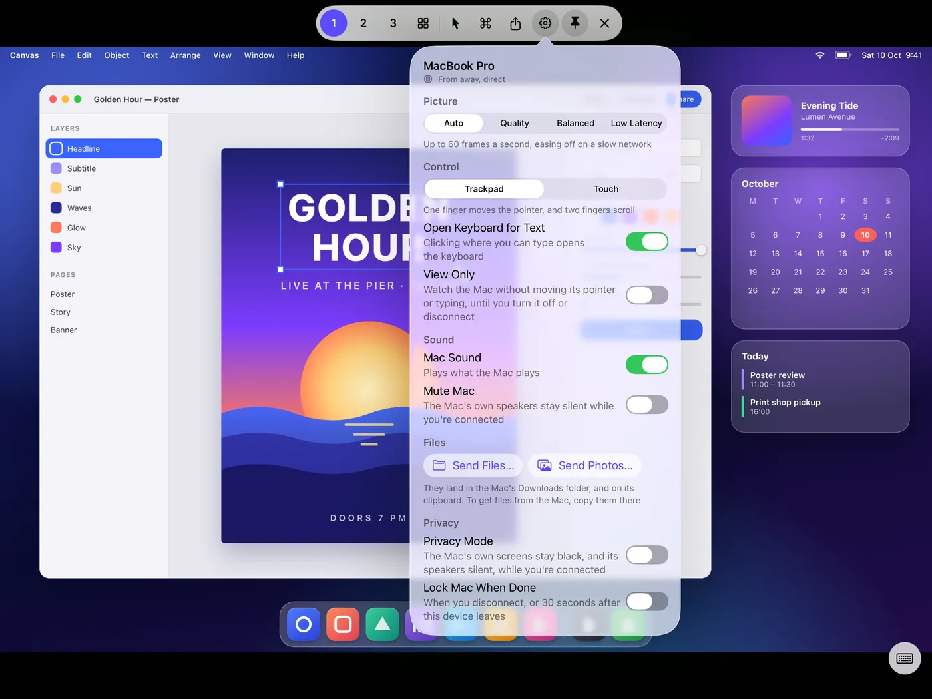Seek in Evening Tide playback progress bar
Screen dimensions: 932x699
point(849,130)
